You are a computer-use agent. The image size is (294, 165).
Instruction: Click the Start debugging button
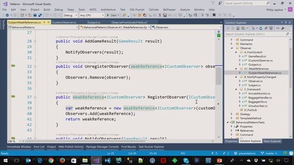click(113, 15)
